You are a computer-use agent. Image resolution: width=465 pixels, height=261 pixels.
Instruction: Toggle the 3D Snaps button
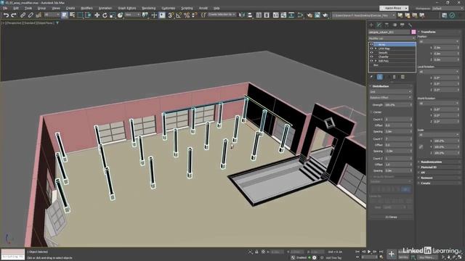(x=171, y=15)
